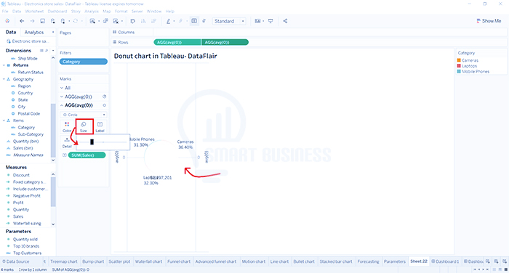The height and width of the screenshot is (273, 509).
Task: Click the SUM(Sales) pill on Marks card
Action: pyautogui.click(x=87, y=155)
